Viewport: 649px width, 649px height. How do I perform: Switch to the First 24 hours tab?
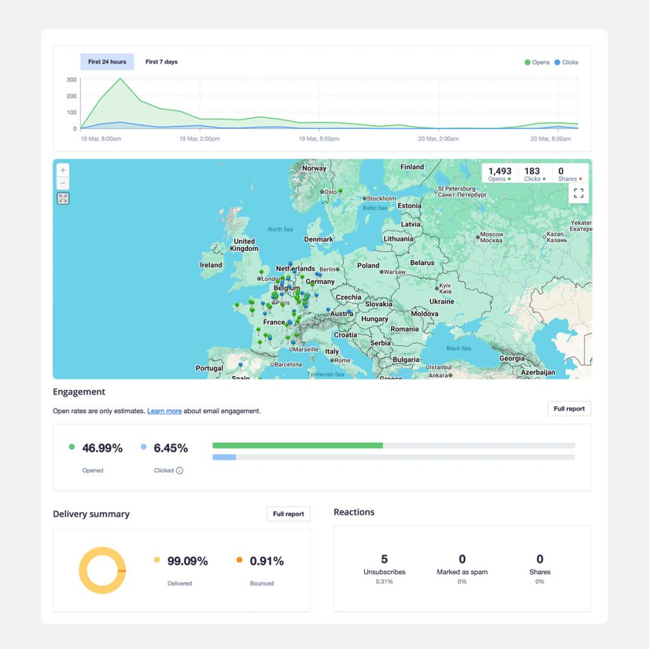(107, 62)
